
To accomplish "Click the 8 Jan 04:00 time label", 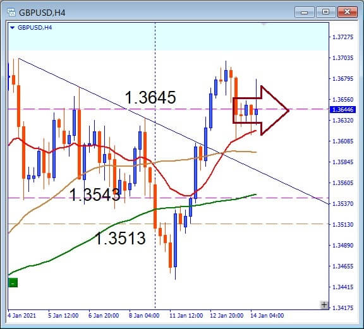I will (144, 316).
